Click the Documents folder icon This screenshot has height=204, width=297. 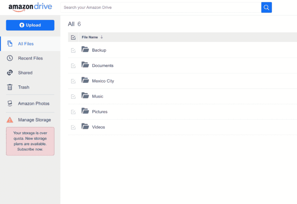point(85,65)
